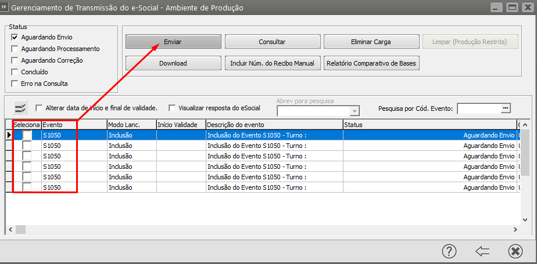This screenshot has height=264, width=537.
Task: Click the Descrição do evento column header
Action: (x=274, y=125)
